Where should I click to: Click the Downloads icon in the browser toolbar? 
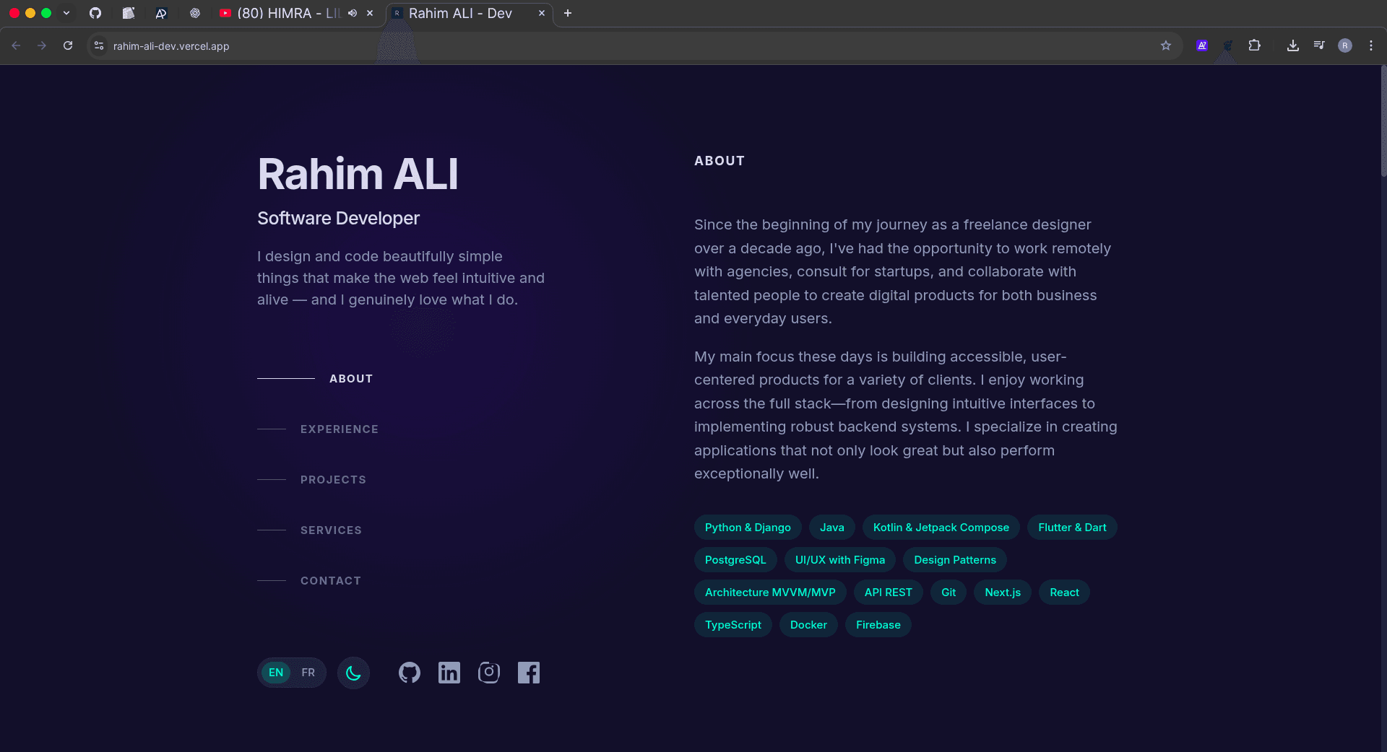[1292, 45]
